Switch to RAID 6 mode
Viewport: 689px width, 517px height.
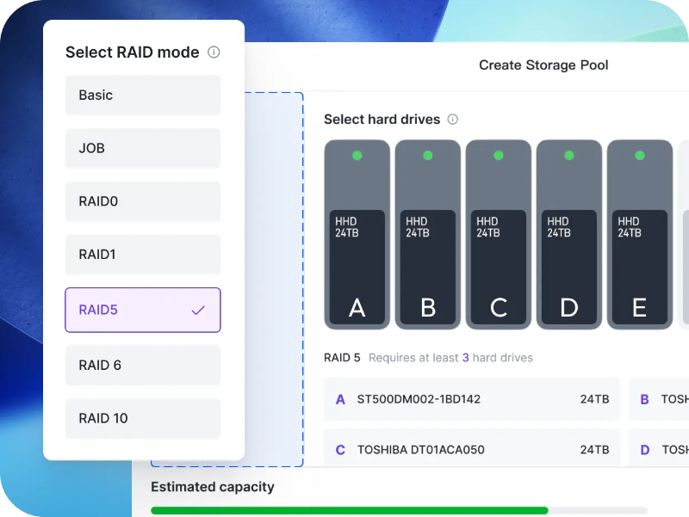[142, 365]
